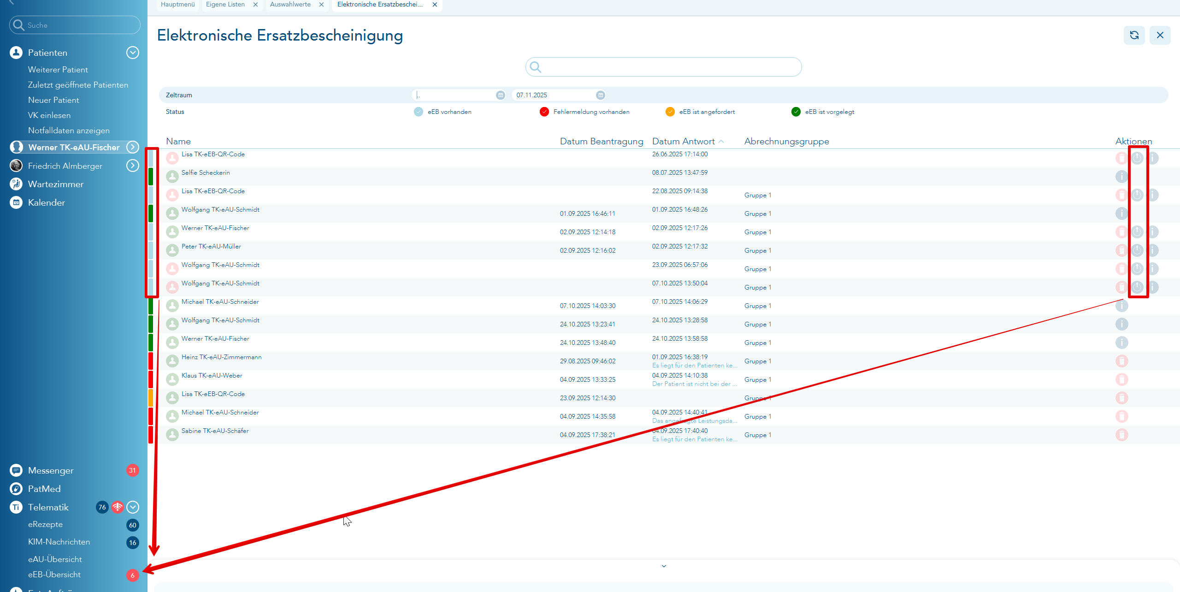Switch to the Eigene Listen tab
1180x592 pixels.
(225, 5)
